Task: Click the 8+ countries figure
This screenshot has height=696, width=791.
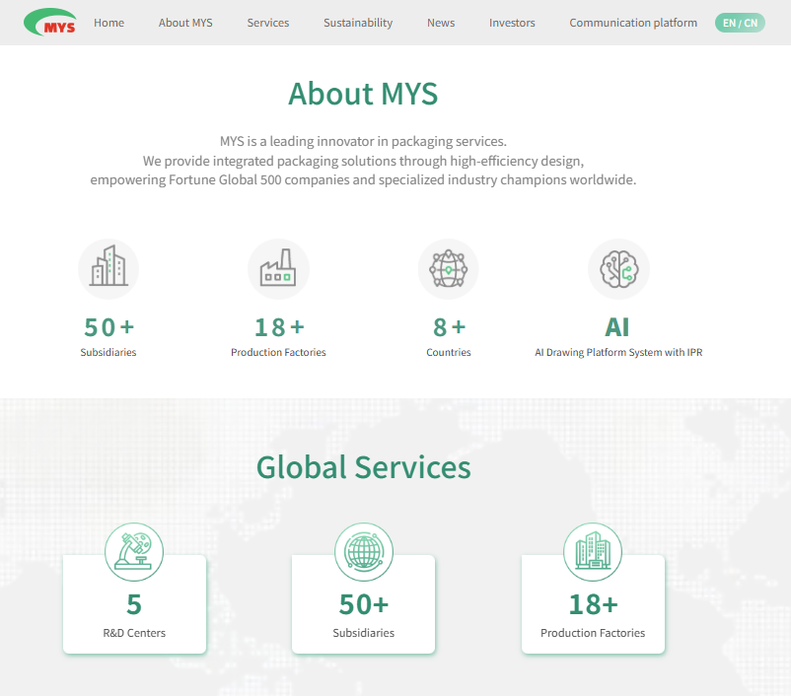Action: click(x=449, y=327)
